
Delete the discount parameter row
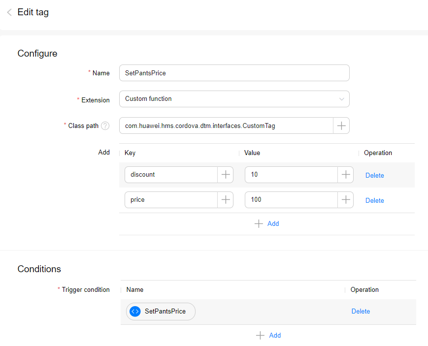tap(374, 175)
